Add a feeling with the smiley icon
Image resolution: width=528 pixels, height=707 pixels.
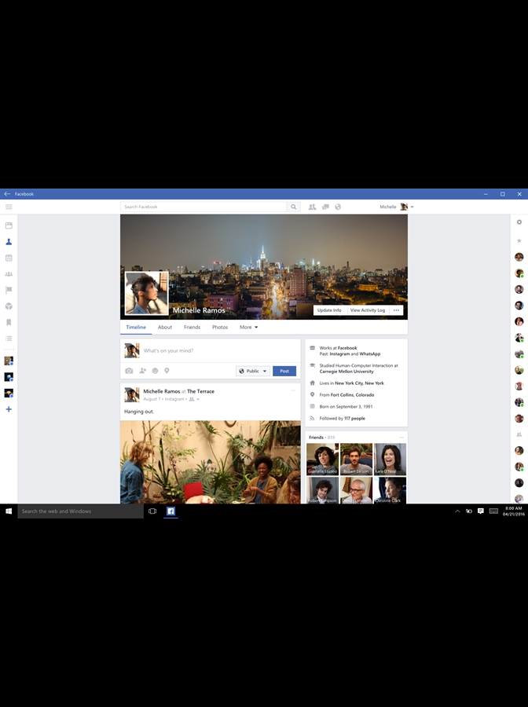click(155, 371)
